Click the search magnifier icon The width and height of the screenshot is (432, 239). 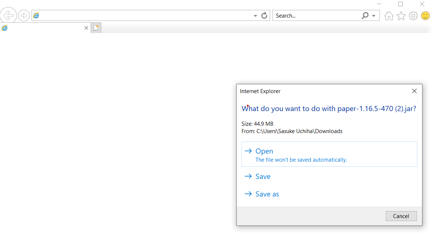click(365, 15)
